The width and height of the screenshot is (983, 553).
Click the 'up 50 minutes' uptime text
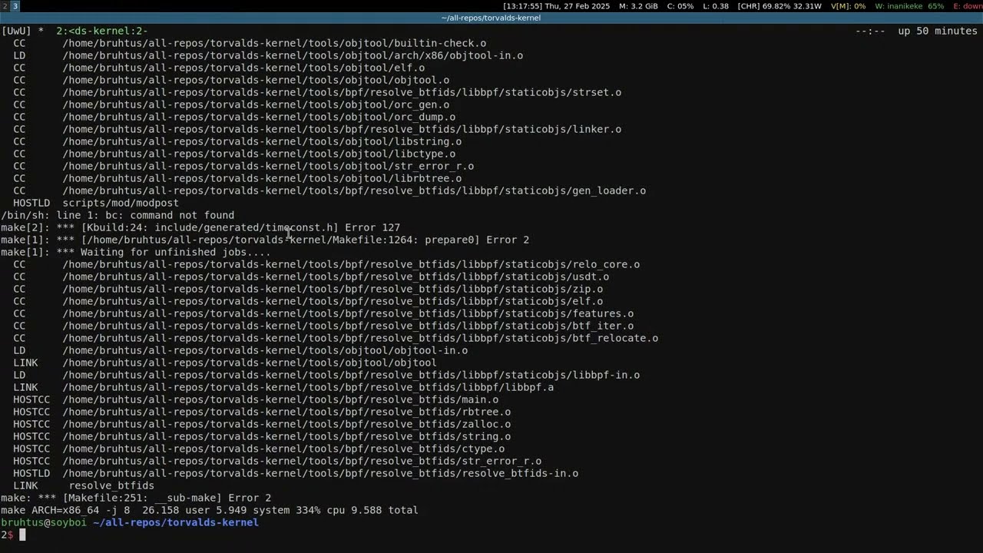(938, 31)
